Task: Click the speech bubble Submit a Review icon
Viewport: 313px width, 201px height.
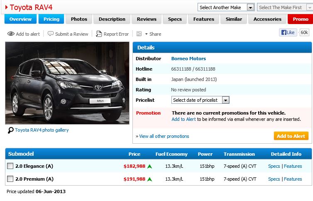Action: [51, 34]
